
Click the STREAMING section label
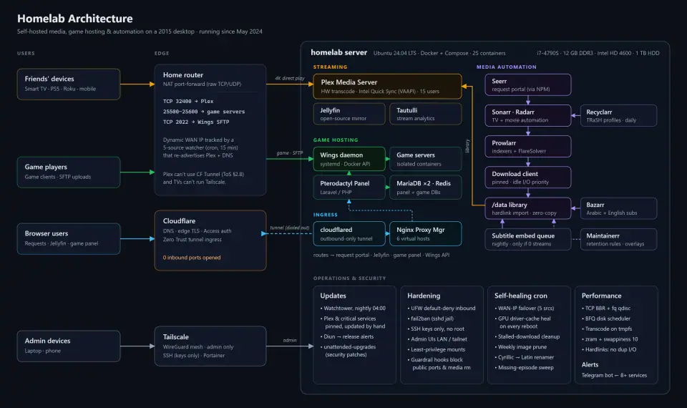tap(331, 67)
